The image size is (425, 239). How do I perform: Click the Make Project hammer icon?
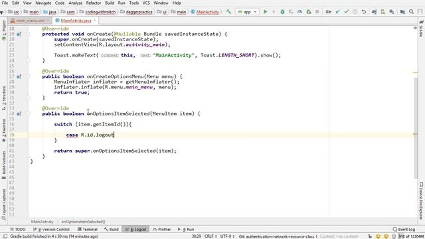tap(228, 12)
